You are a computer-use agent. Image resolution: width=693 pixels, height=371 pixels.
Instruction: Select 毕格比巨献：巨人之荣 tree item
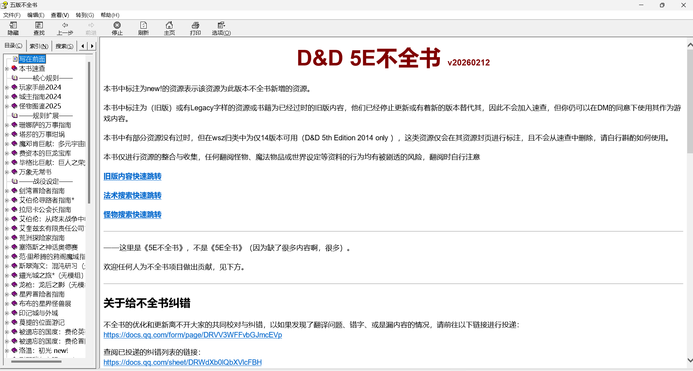(52, 162)
